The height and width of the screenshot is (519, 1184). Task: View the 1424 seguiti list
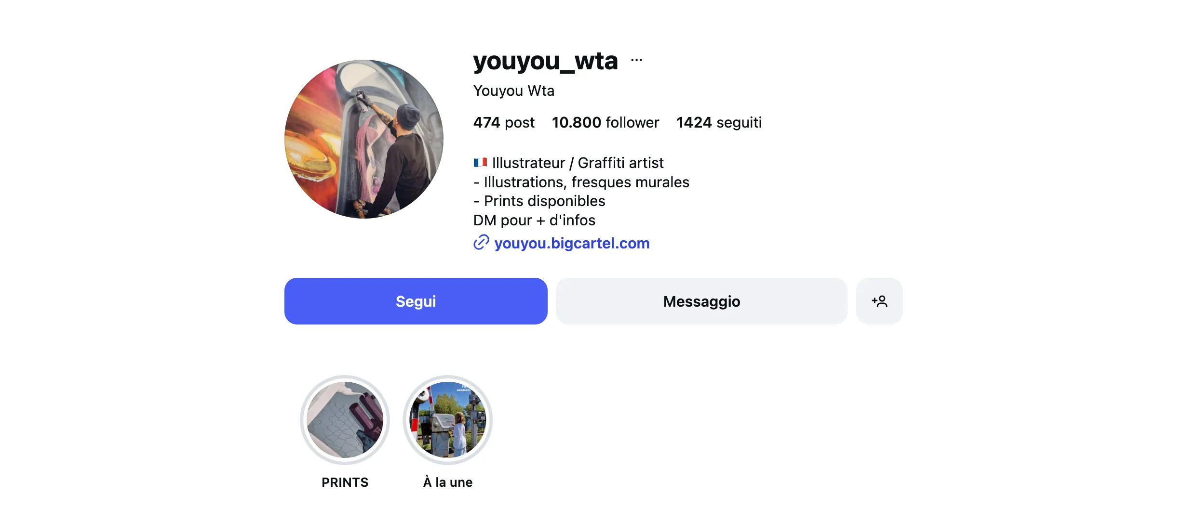tap(719, 122)
